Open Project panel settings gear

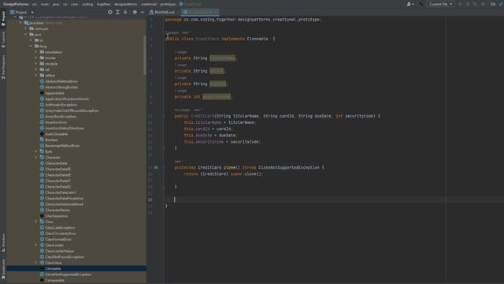point(135,12)
